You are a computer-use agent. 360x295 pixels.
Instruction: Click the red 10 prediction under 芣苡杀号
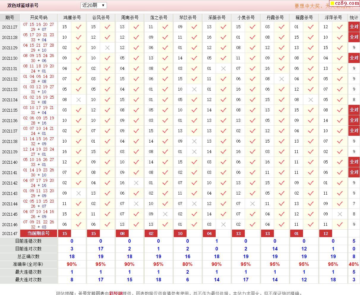tap(180, 234)
